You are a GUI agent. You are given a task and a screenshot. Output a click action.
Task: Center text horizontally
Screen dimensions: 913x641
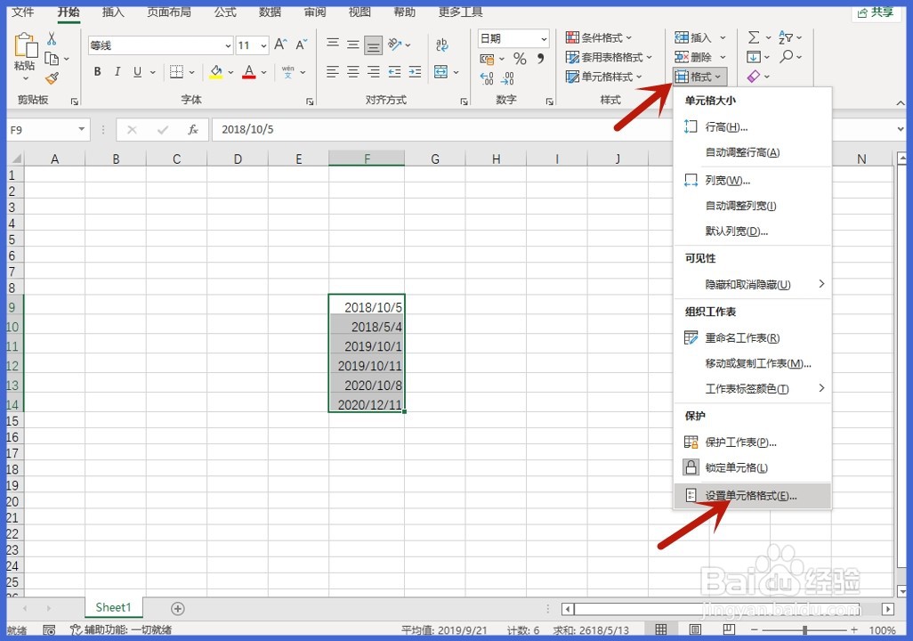click(x=353, y=72)
